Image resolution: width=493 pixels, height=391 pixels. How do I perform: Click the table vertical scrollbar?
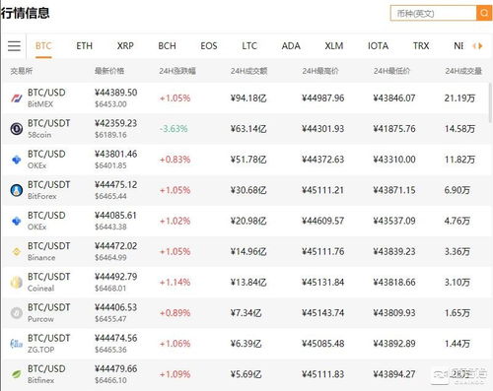pos(490,102)
